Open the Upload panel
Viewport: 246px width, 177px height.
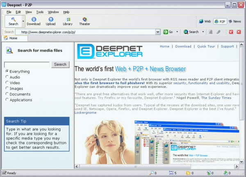[x=51, y=21]
